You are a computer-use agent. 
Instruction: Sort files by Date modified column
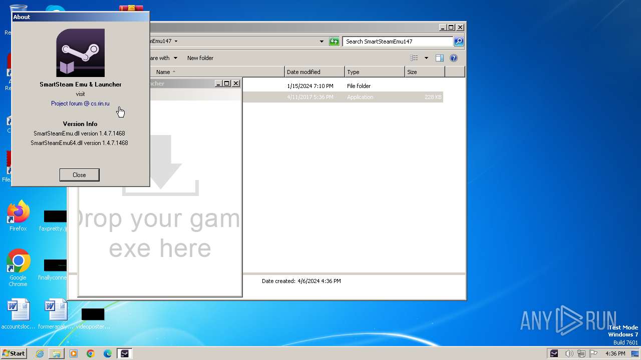(314, 72)
